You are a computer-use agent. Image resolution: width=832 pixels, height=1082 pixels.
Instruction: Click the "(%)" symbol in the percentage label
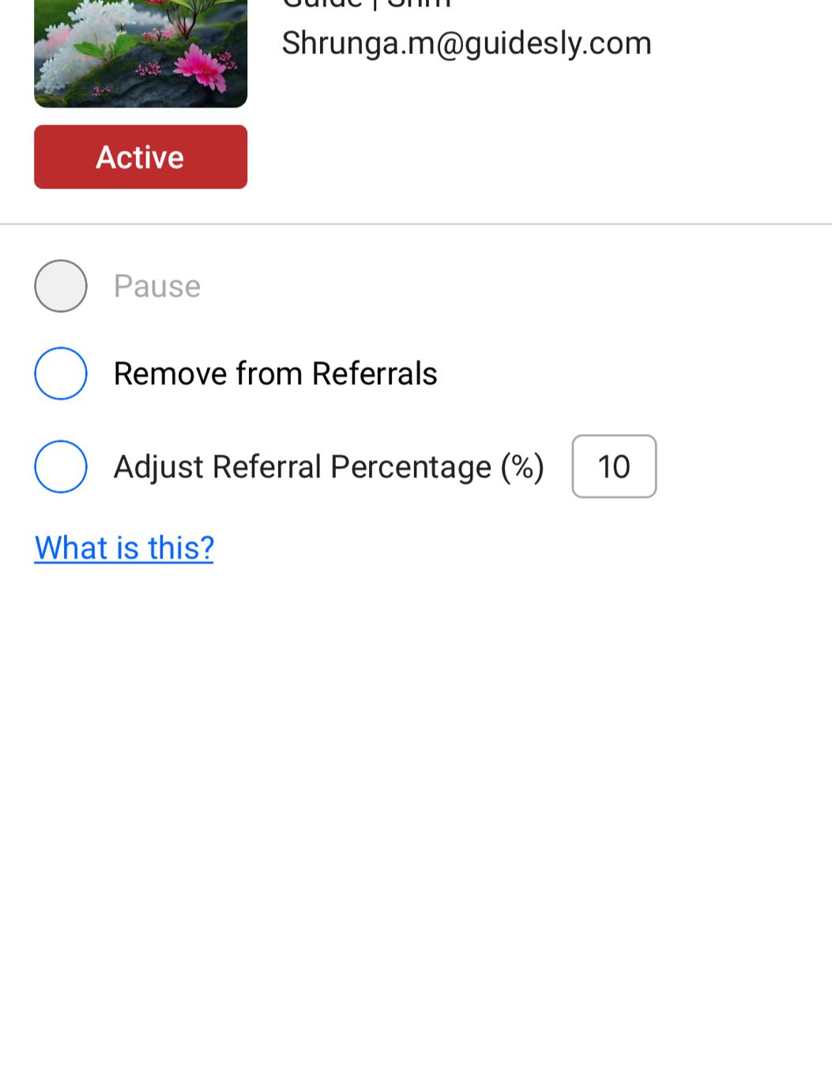[522, 466]
